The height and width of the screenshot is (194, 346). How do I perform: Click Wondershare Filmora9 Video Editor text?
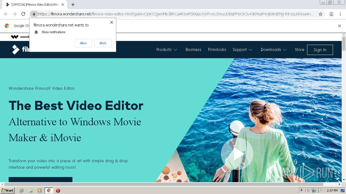[42, 88]
